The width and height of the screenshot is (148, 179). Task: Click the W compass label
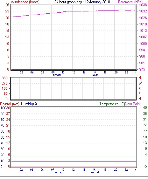140,83
